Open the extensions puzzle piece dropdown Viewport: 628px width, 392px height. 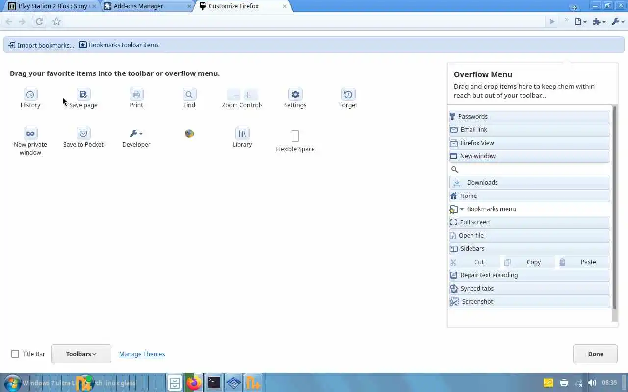click(x=599, y=21)
